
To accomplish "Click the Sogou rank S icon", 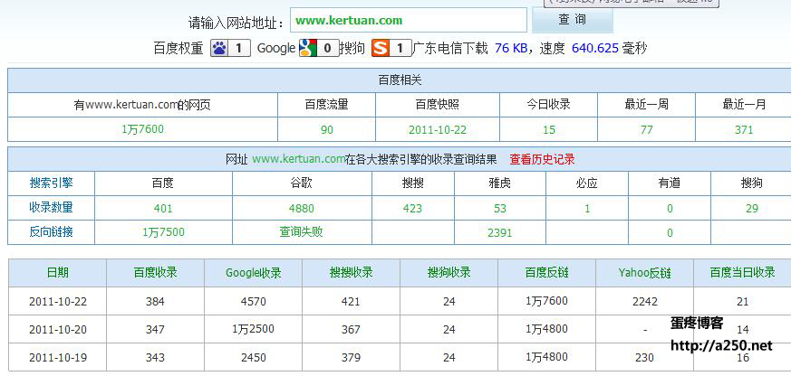I will (x=381, y=48).
